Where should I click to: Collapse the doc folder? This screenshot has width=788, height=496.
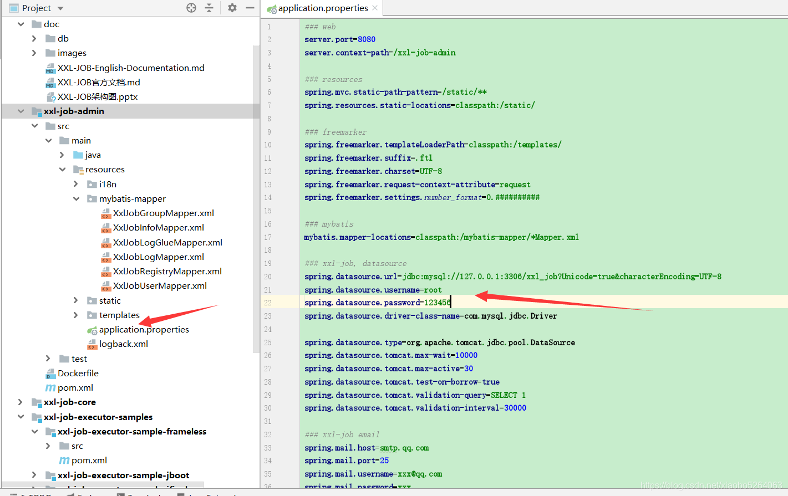coord(21,24)
